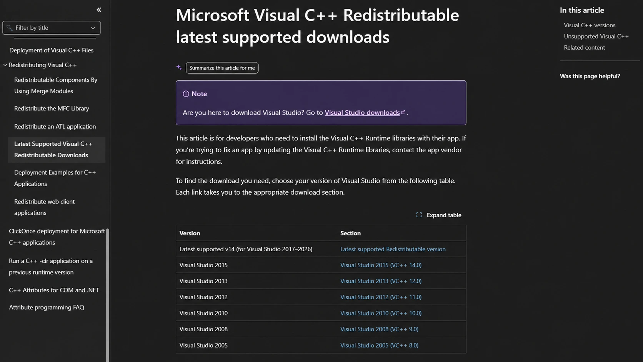Click the 'Visual Studio 2013' version cell
The image size is (643, 362).
click(203, 281)
